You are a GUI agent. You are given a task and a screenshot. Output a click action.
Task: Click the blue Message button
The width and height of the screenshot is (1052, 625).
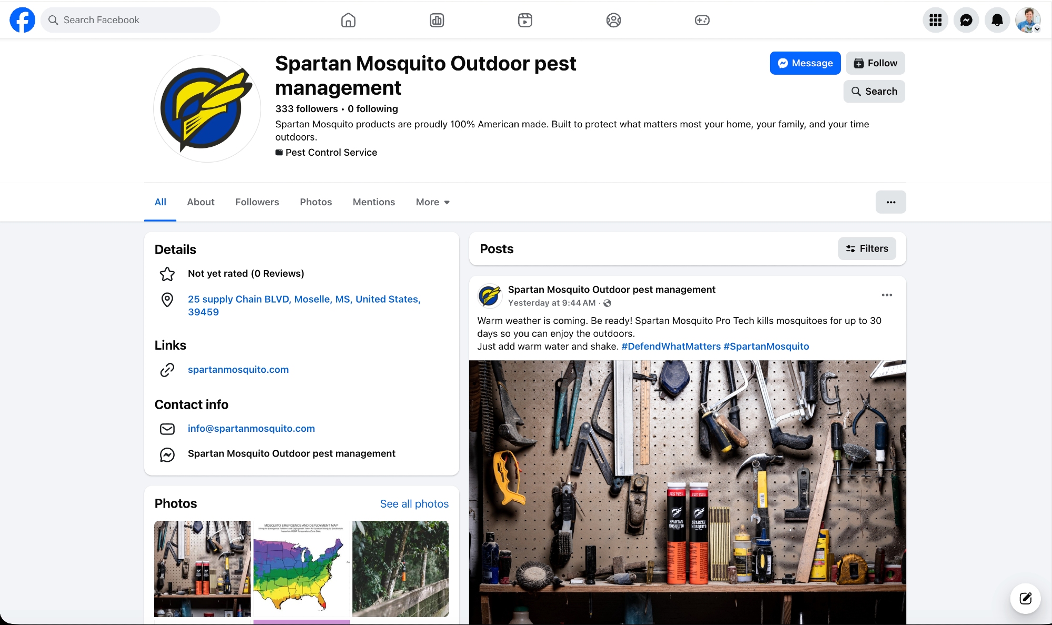[x=805, y=63]
